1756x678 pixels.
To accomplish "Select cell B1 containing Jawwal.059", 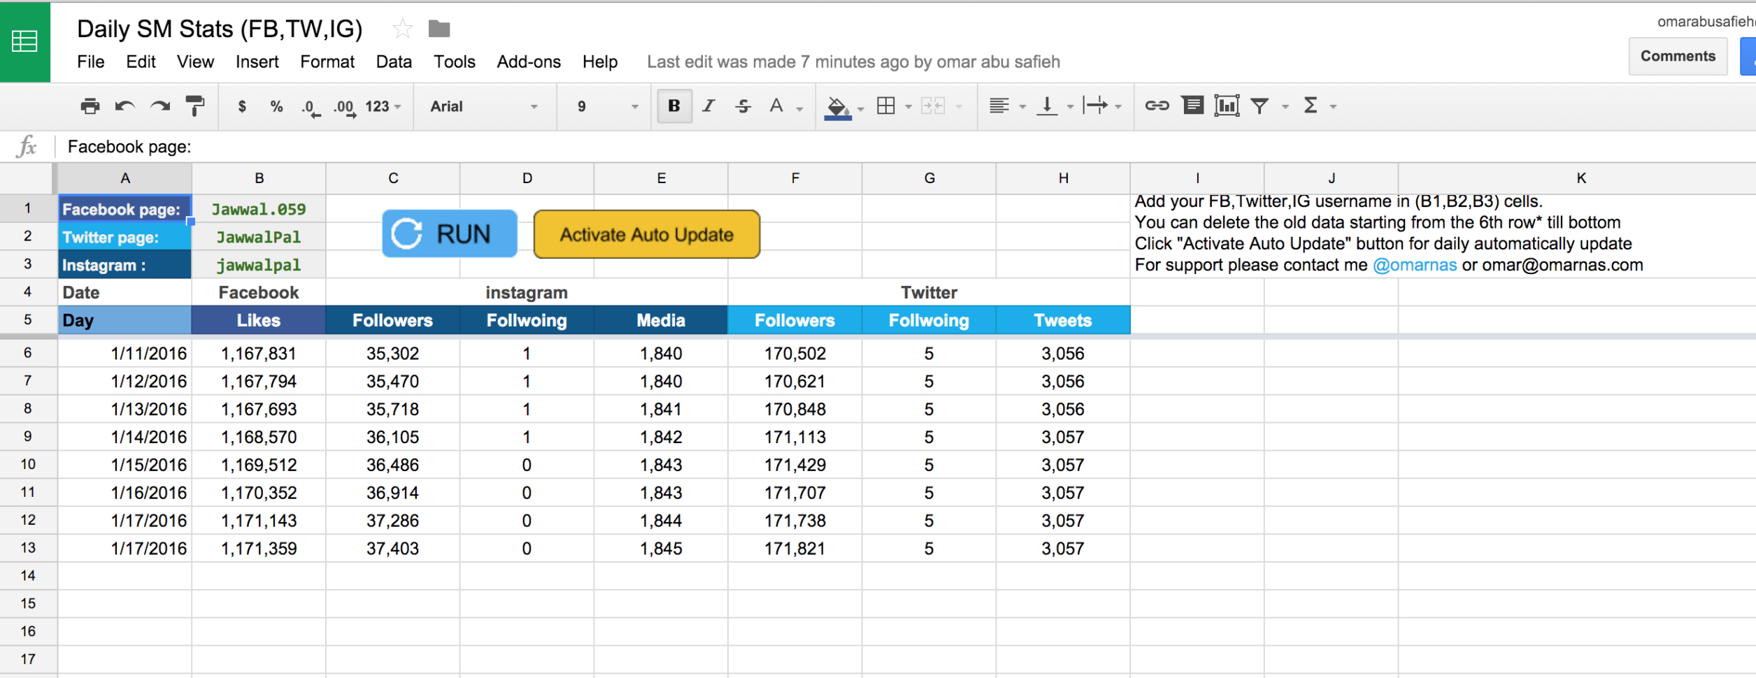I will 258,208.
